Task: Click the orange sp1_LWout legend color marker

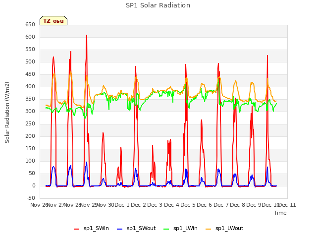Action: click(208, 229)
